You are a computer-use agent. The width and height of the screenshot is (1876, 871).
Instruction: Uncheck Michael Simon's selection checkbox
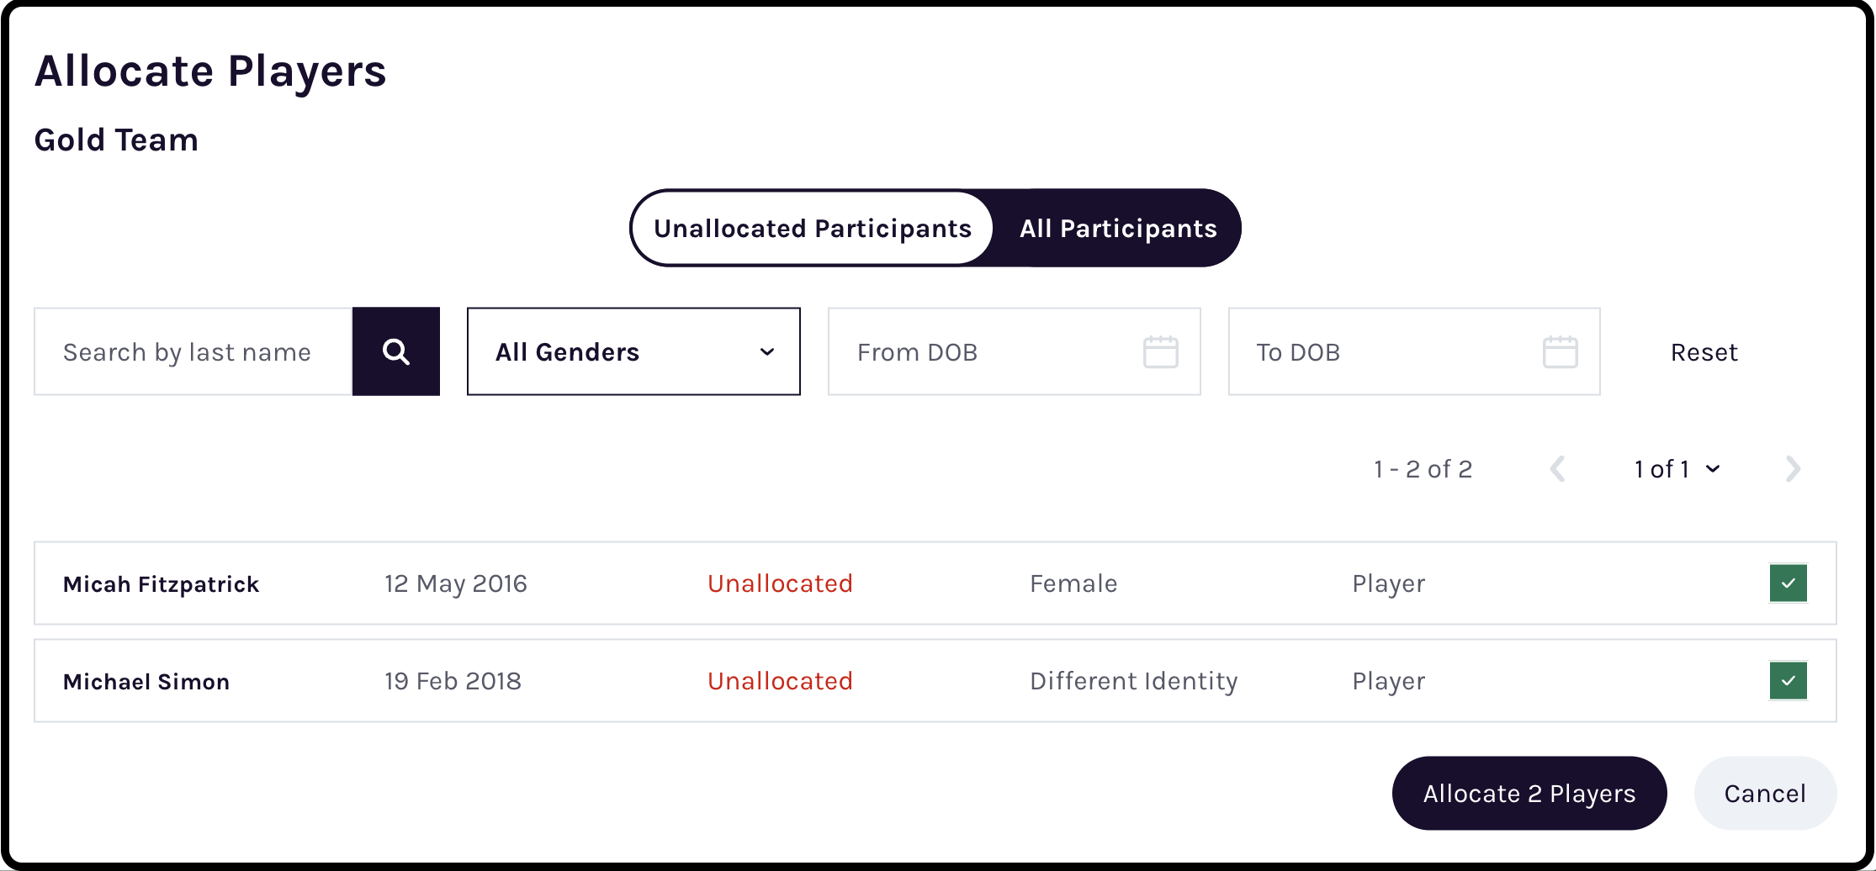1789,681
